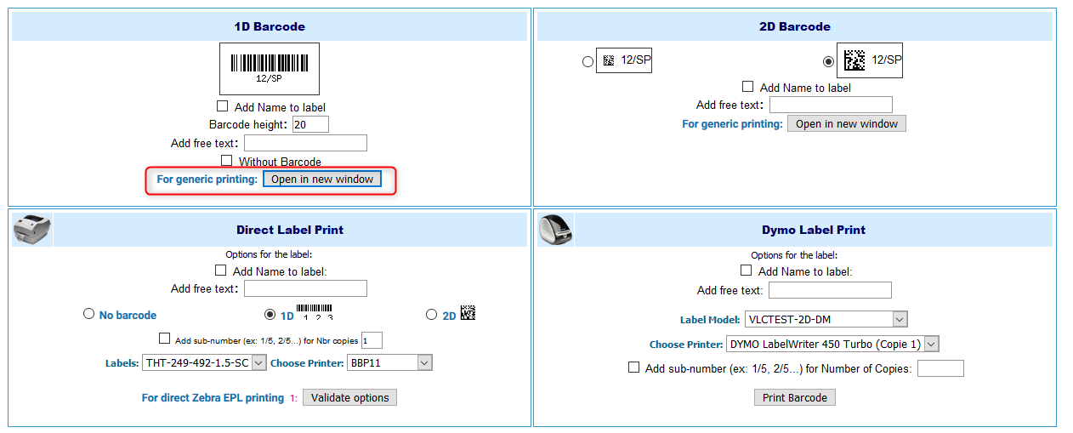
Task: Select the No barcode radio option
Action: click(88, 314)
